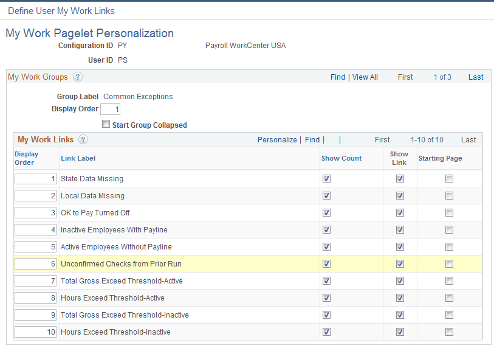Click View All in My Work Groups
This screenshot has height=348, width=494.
365,77
